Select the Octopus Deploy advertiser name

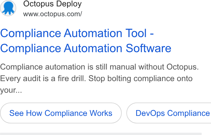pyautogui.click(x=52, y=4)
